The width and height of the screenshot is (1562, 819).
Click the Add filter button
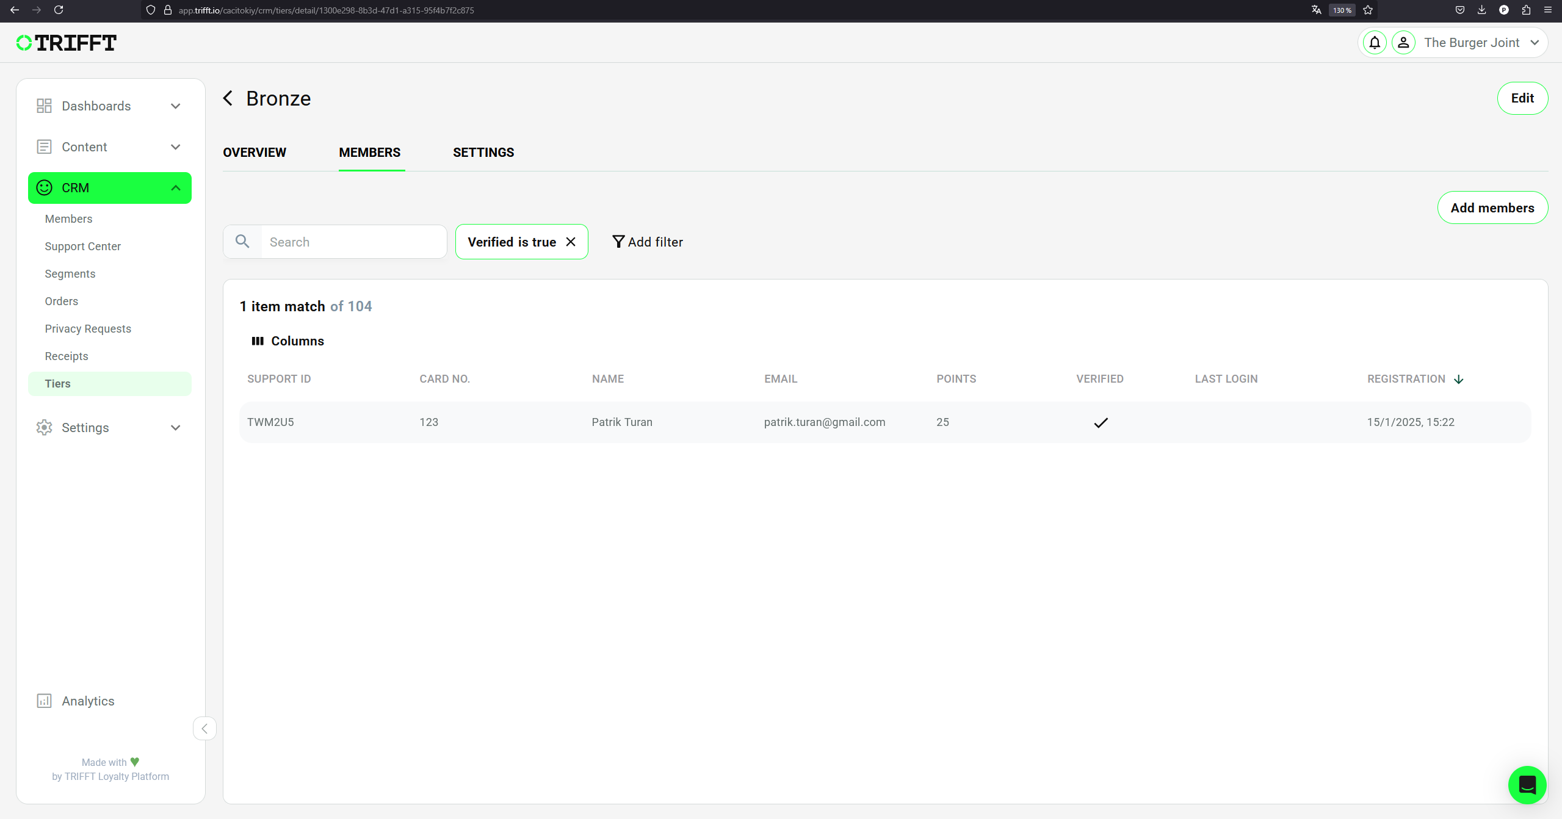647,242
